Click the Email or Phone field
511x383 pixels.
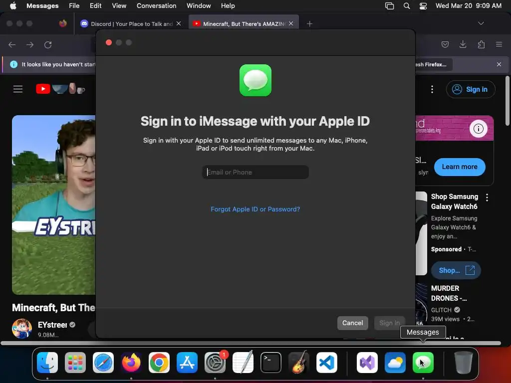[255, 172]
